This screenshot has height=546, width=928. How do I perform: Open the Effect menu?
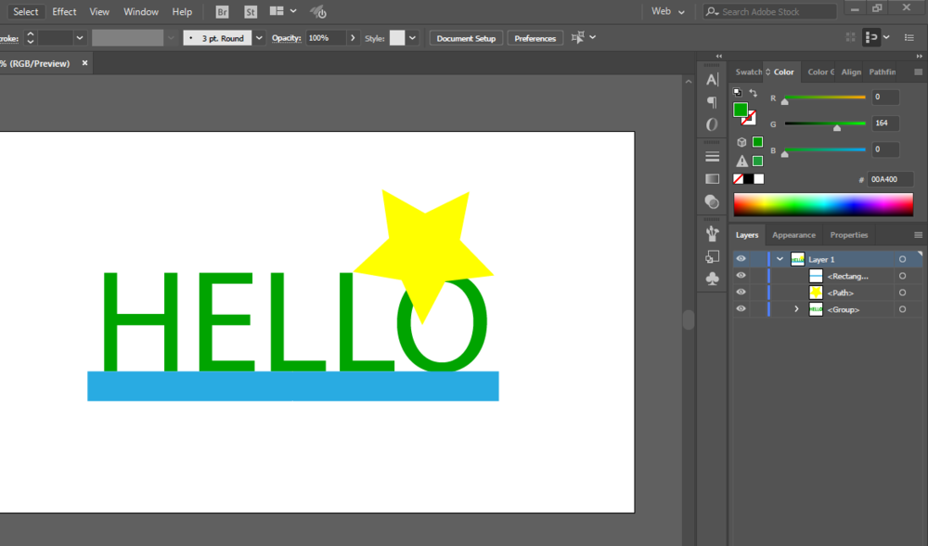coord(64,12)
